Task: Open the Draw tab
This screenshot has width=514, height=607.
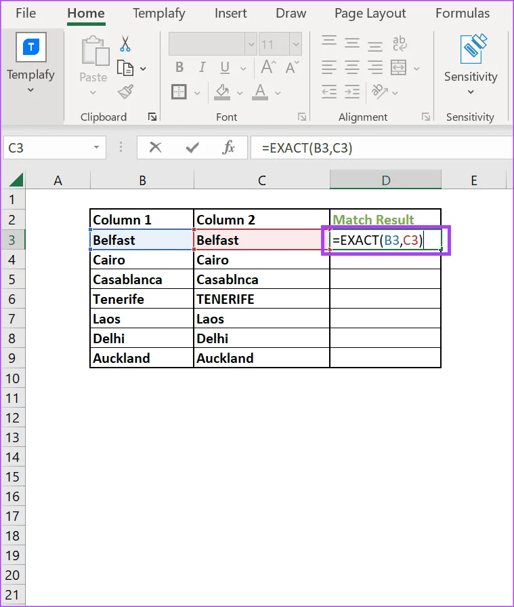Action: [291, 13]
